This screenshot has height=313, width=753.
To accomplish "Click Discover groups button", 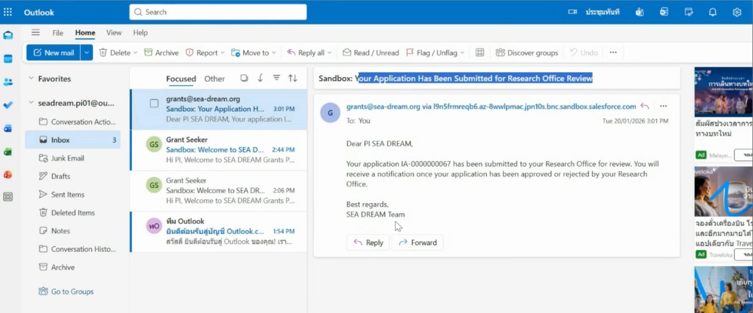I will point(527,52).
